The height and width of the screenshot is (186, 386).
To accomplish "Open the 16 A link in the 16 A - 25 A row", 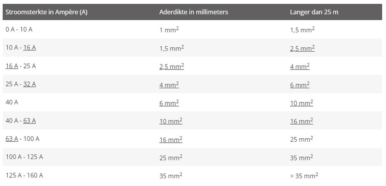I will tap(12, 66).
